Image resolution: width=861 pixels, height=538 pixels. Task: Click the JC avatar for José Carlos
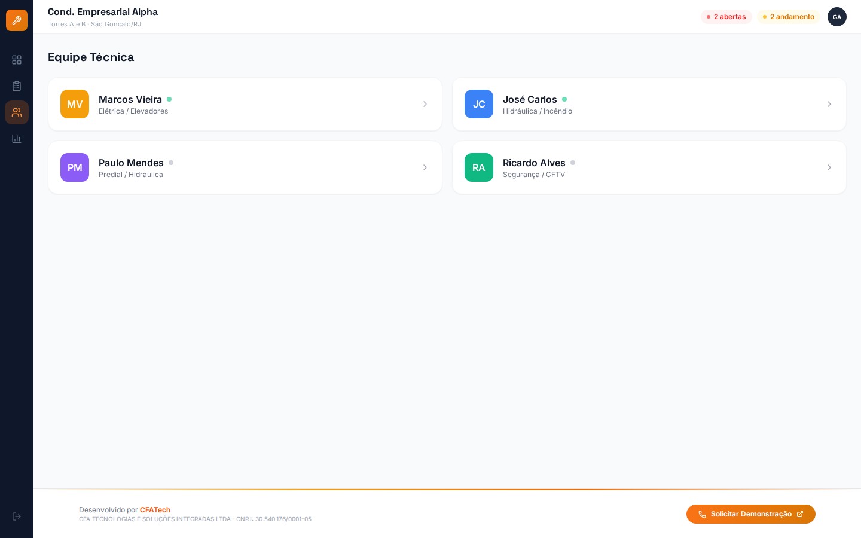coord(479,104)
